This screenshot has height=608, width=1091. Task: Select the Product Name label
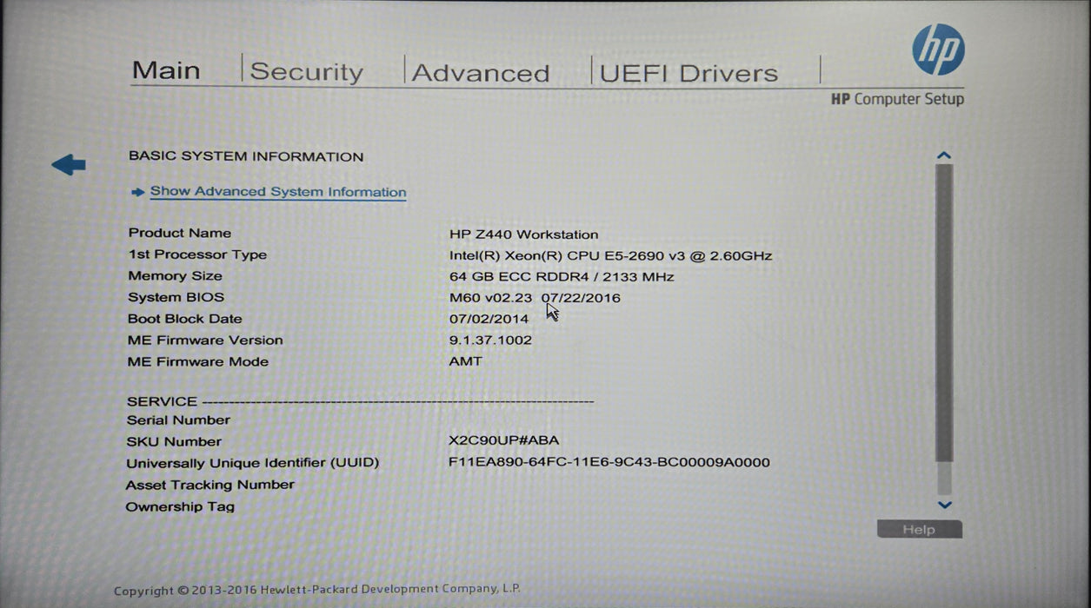tap(180, 233)
